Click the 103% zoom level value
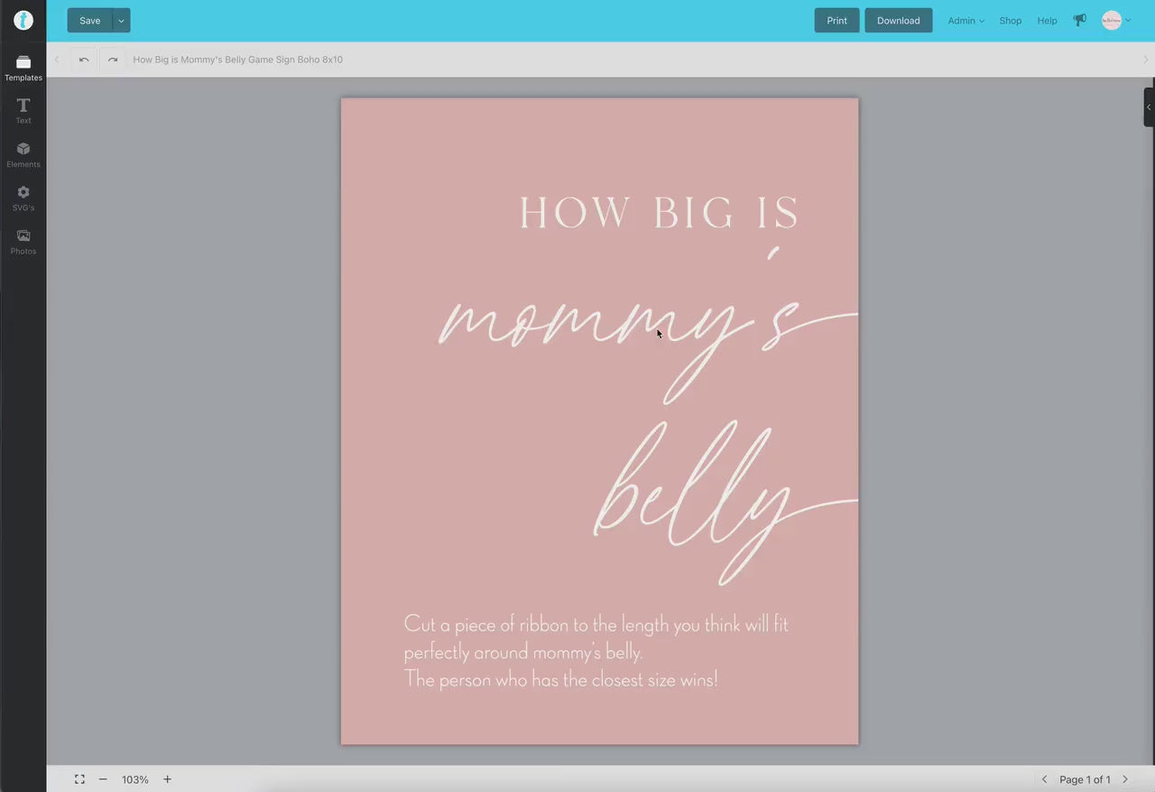This screenshot has width=1155, height=792. coord(135,779)
